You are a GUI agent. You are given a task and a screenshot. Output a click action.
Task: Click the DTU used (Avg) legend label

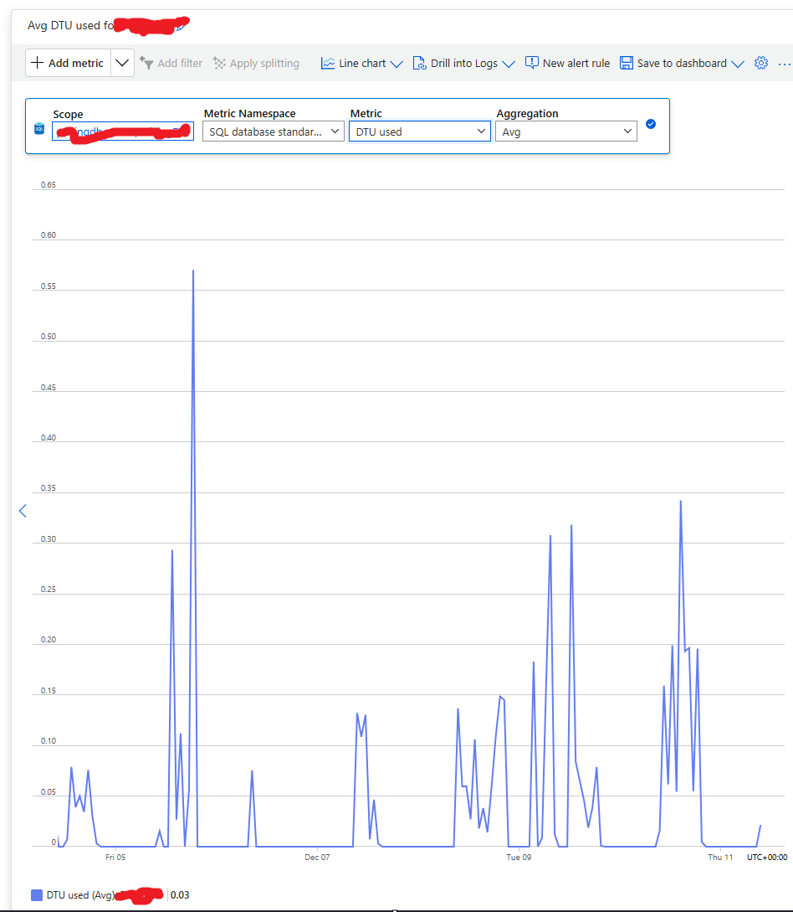coord(81,895)
